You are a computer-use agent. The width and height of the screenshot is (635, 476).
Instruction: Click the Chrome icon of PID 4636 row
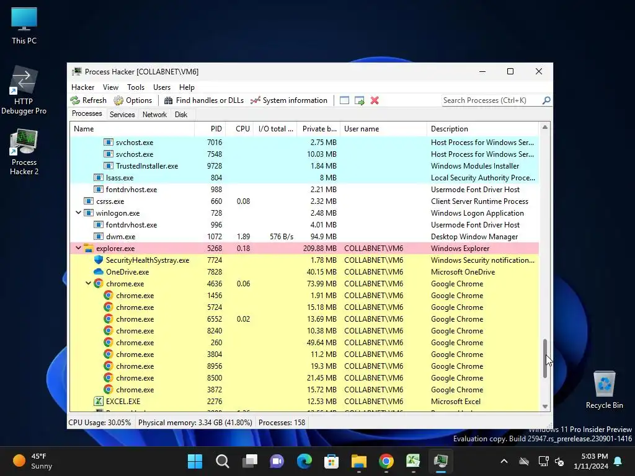coord(99,283)
